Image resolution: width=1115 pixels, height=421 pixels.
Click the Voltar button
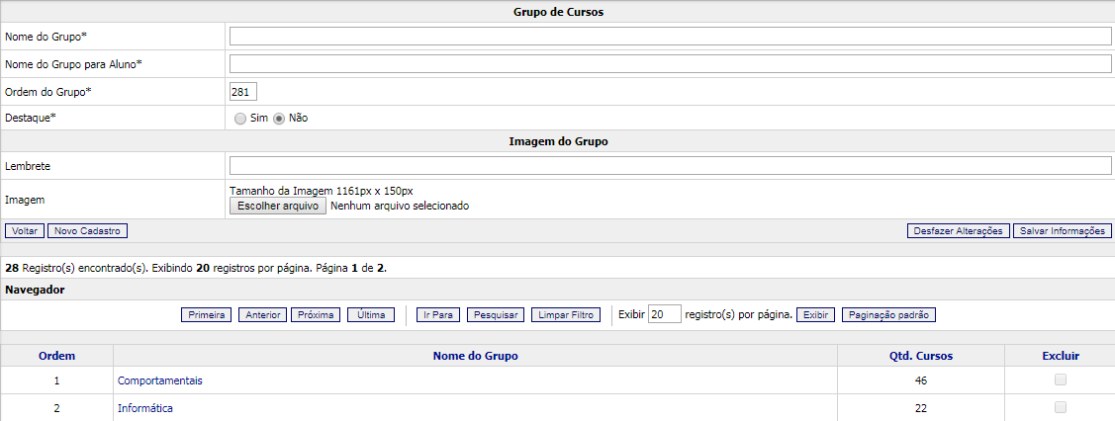coord(25,231)
